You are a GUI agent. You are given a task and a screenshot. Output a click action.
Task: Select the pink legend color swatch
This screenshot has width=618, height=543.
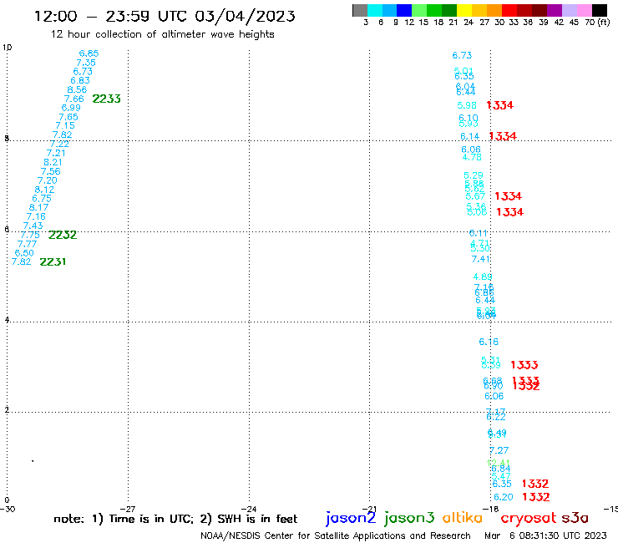pyautogui.click(x=584, y=11)
